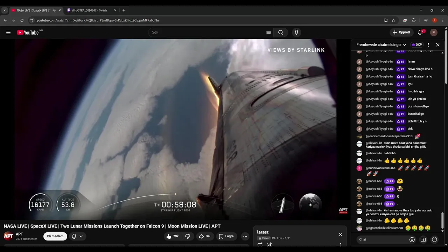
Task: Save video with Lagre button
Action: pos(226,236)
